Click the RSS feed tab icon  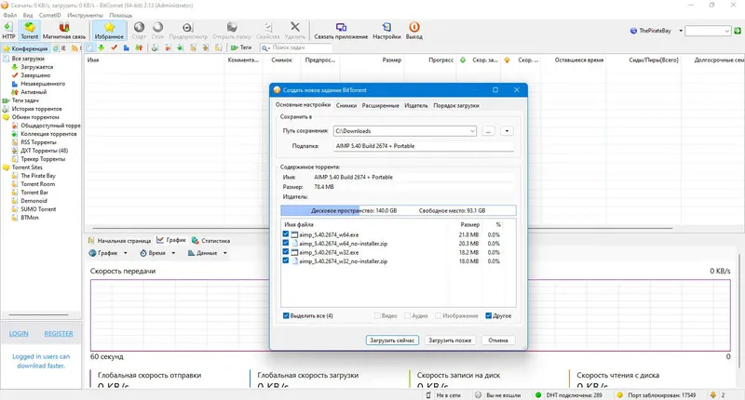[x=75, y=48]
